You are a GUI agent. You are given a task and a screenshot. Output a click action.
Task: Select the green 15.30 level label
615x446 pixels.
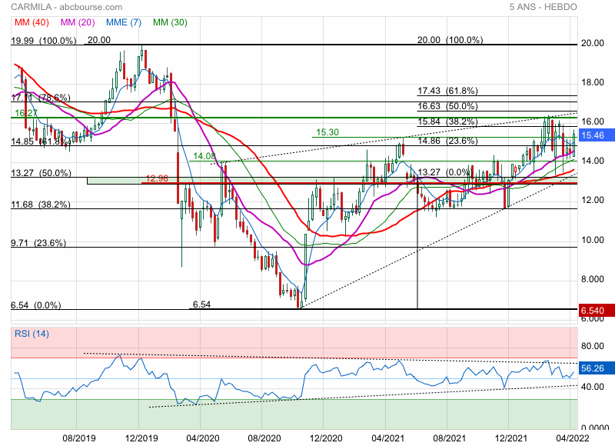(327, 132)
